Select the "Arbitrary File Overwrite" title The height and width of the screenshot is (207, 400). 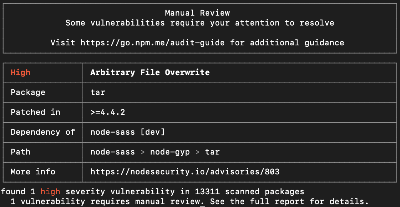[x=150, y=73]
